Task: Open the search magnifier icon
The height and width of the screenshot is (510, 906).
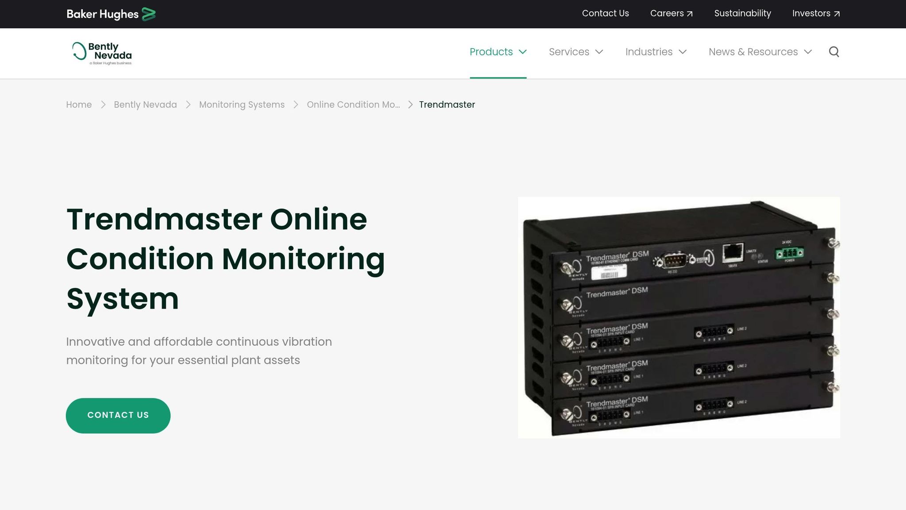Action: click(x=834, y=52)
